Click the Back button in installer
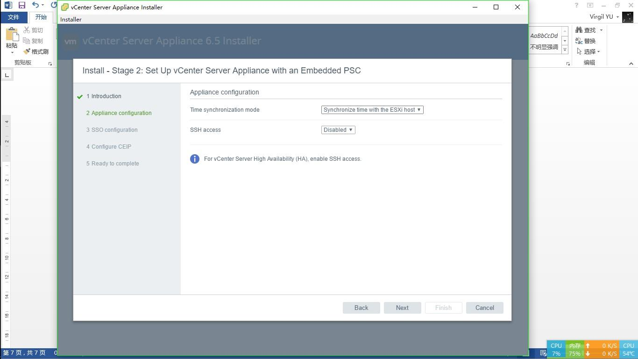Viewport: 638px width, 359px height. [x=361, y=308]
